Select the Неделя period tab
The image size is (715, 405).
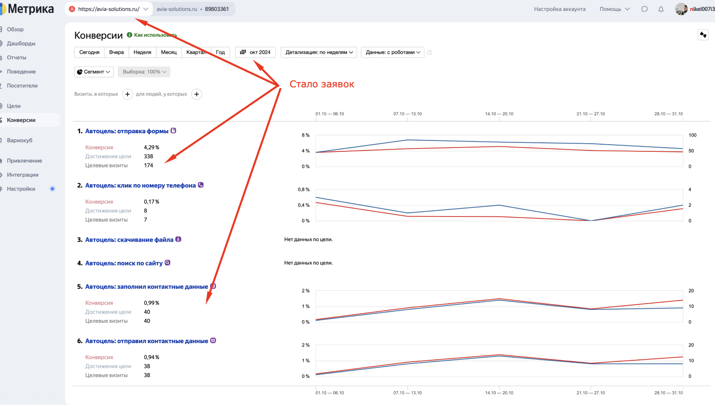tap(143, 52)
